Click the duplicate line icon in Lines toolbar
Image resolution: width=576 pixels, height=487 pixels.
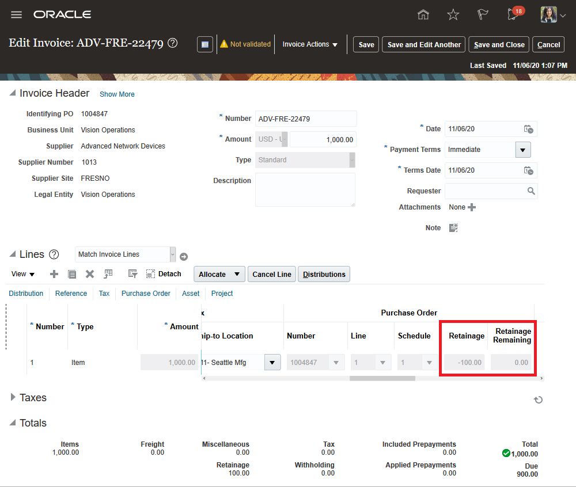[72, 274]
